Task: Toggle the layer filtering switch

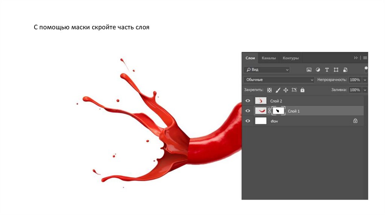Action: 366,69
